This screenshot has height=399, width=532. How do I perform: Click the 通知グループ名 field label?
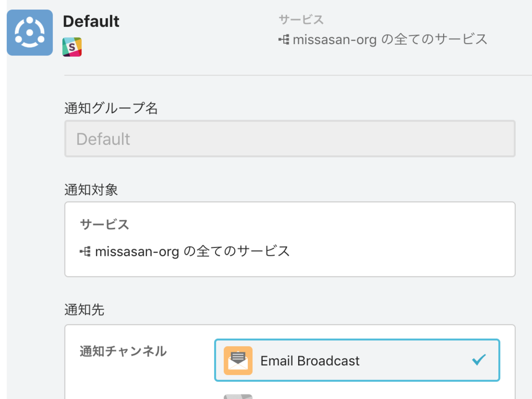pyautogui.click(x=111, y=108)
